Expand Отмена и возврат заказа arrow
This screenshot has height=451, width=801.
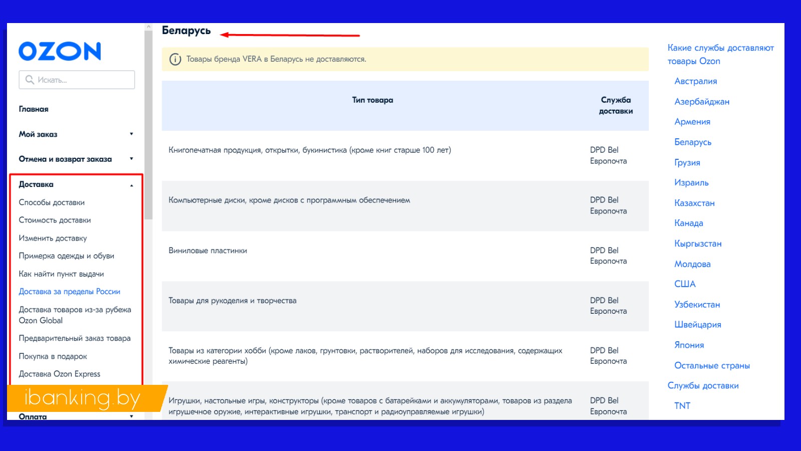(x=132, y=159)
